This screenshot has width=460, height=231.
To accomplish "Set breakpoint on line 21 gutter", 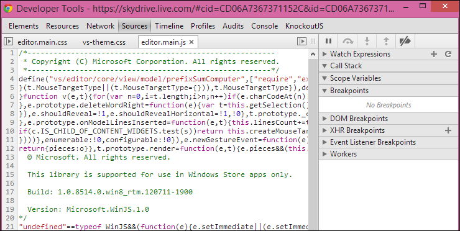I will pyautogui.click(x=10, y=227).
